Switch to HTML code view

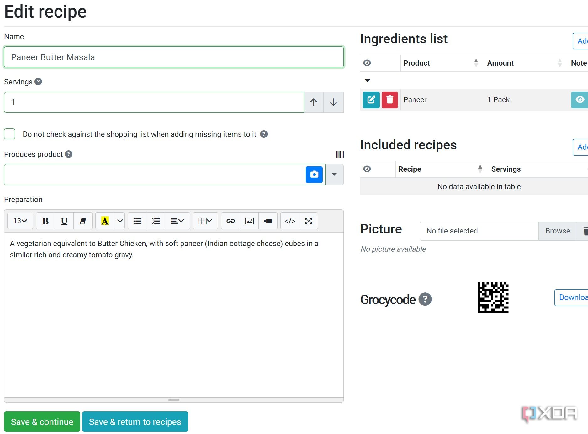(x=290, y=221)
